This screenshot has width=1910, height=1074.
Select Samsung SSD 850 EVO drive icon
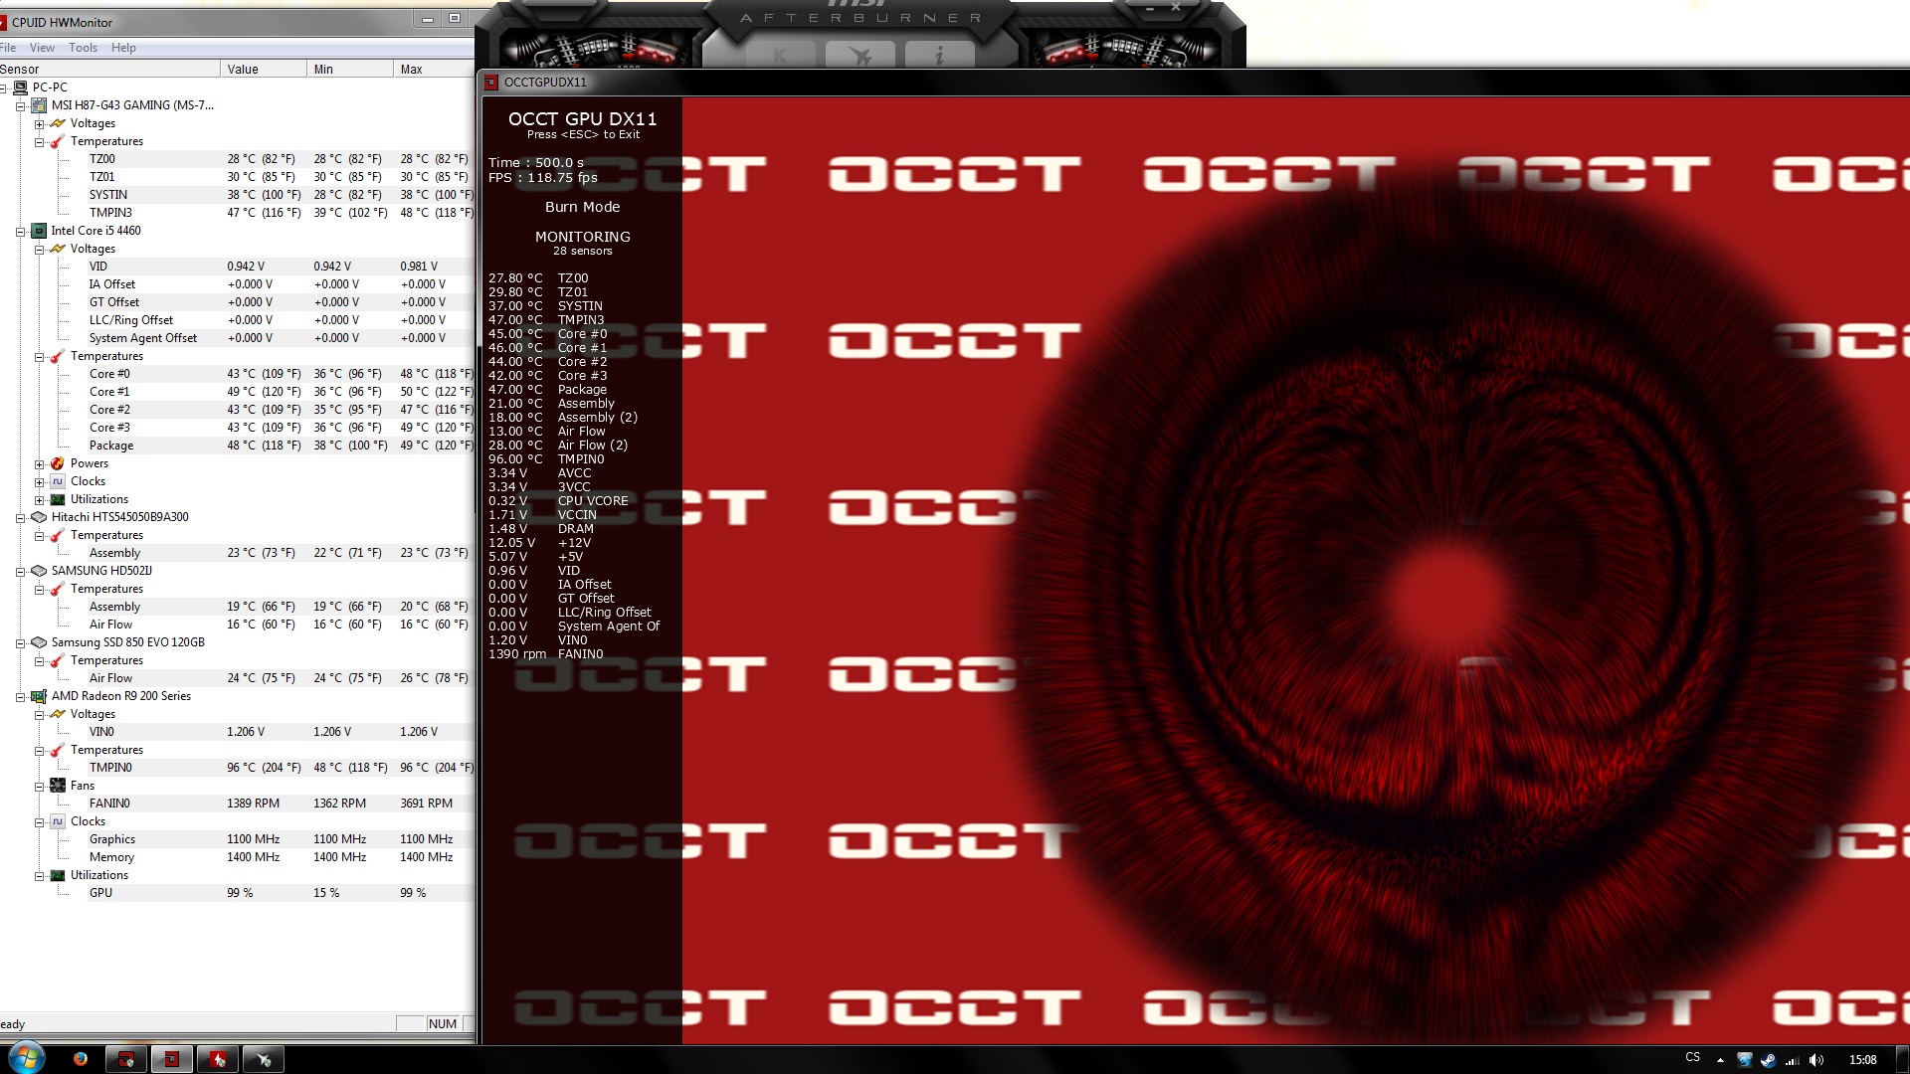coord(39,642)
